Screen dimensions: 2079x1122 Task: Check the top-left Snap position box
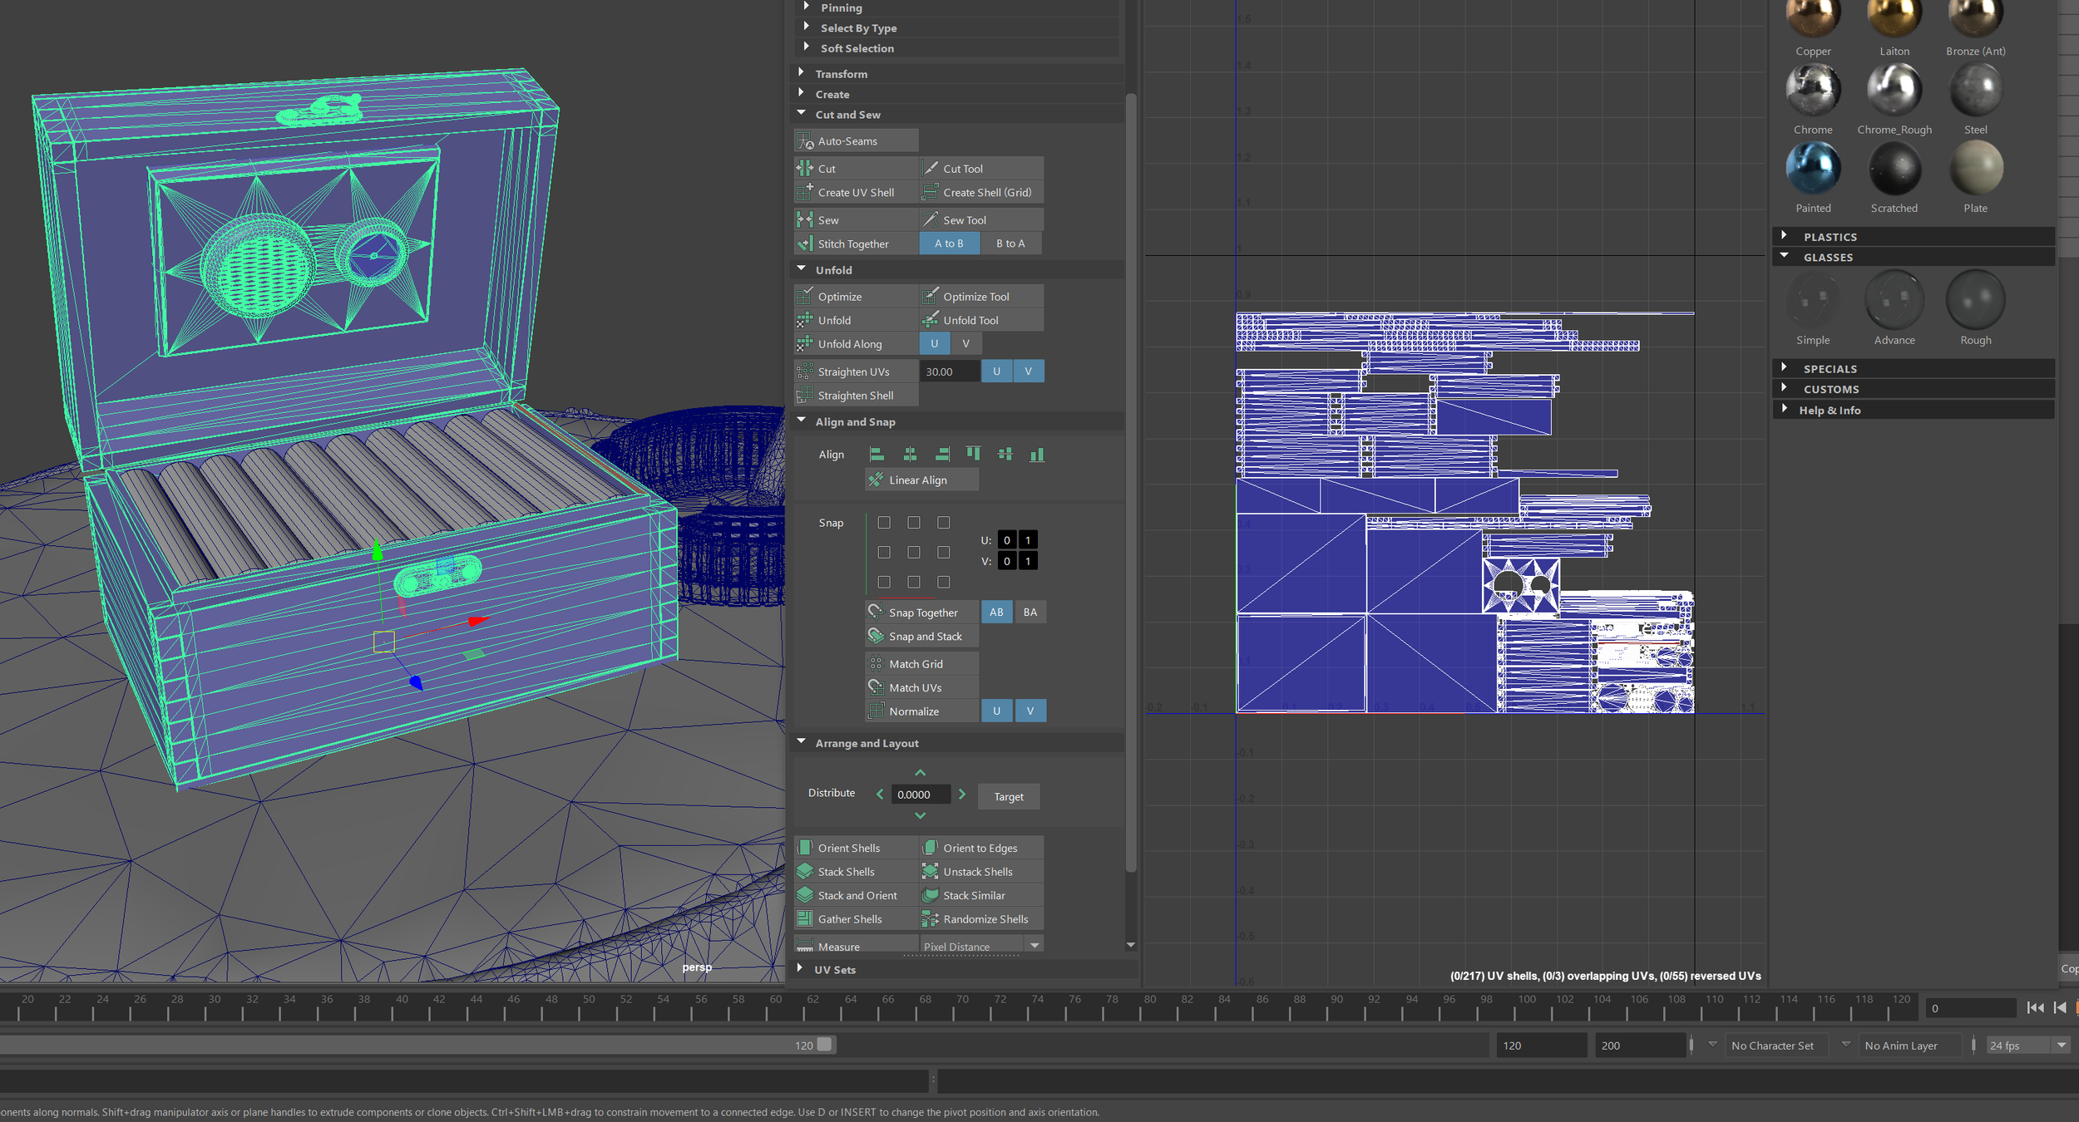pos(884,523)
